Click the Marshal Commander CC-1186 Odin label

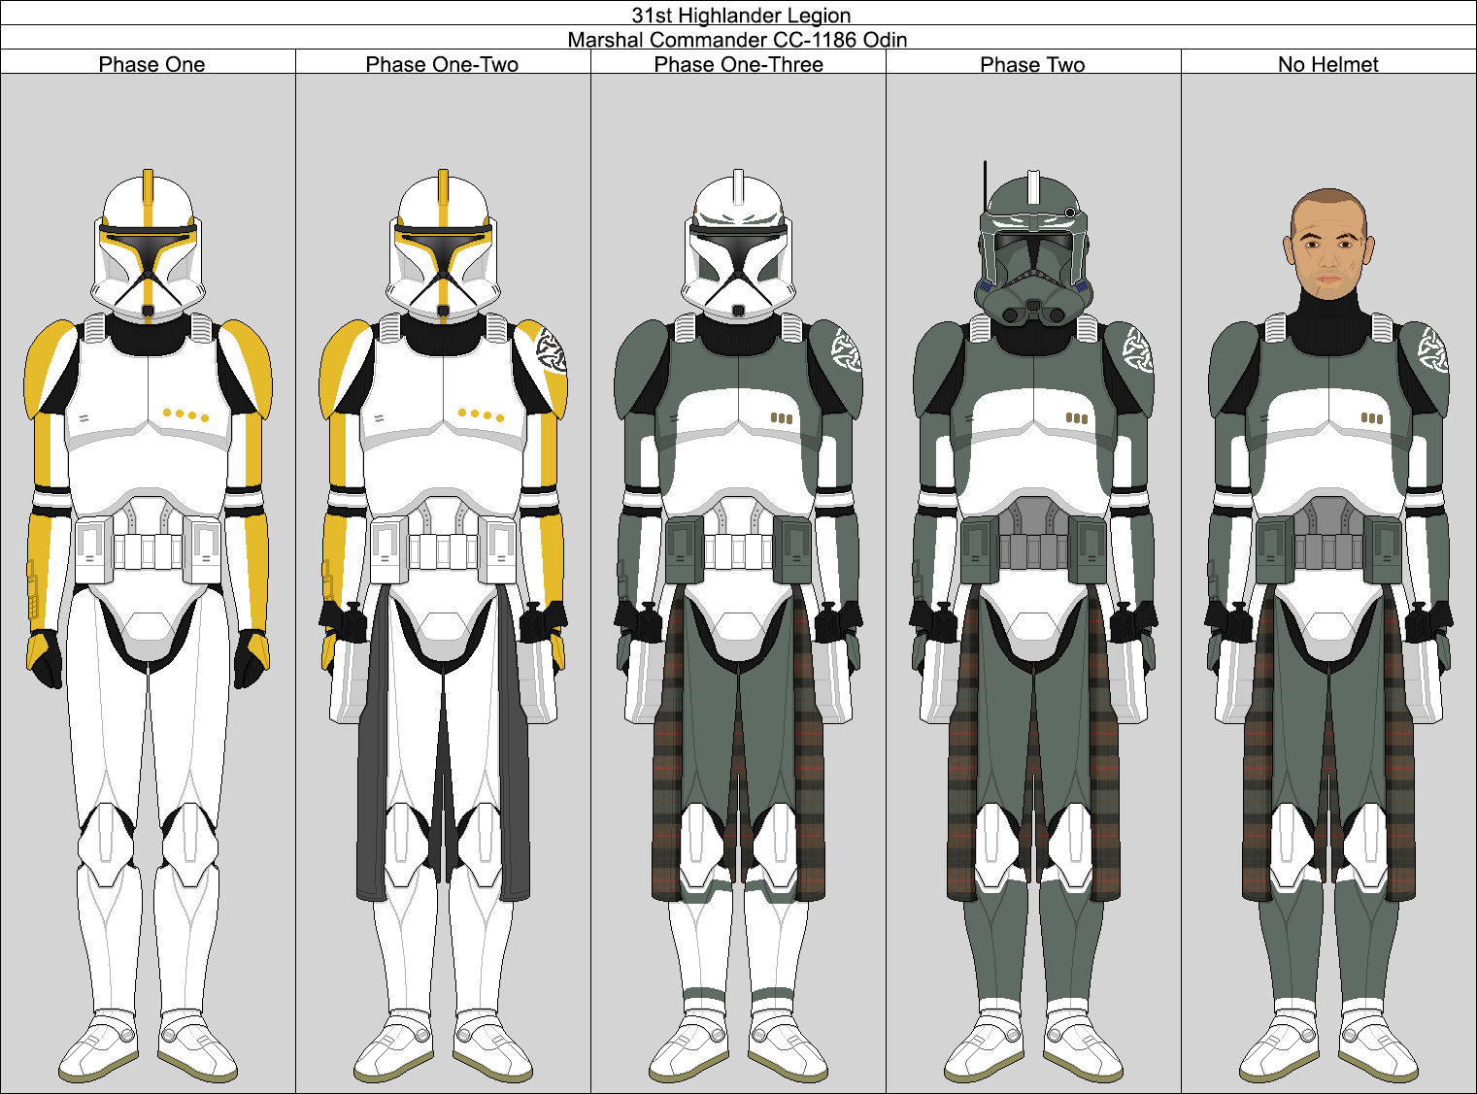point(738,41)
